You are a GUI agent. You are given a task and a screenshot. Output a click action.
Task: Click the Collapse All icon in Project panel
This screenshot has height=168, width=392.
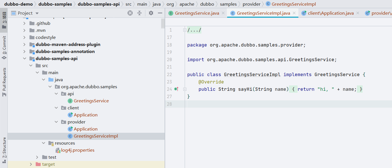[x=139, y=13]
